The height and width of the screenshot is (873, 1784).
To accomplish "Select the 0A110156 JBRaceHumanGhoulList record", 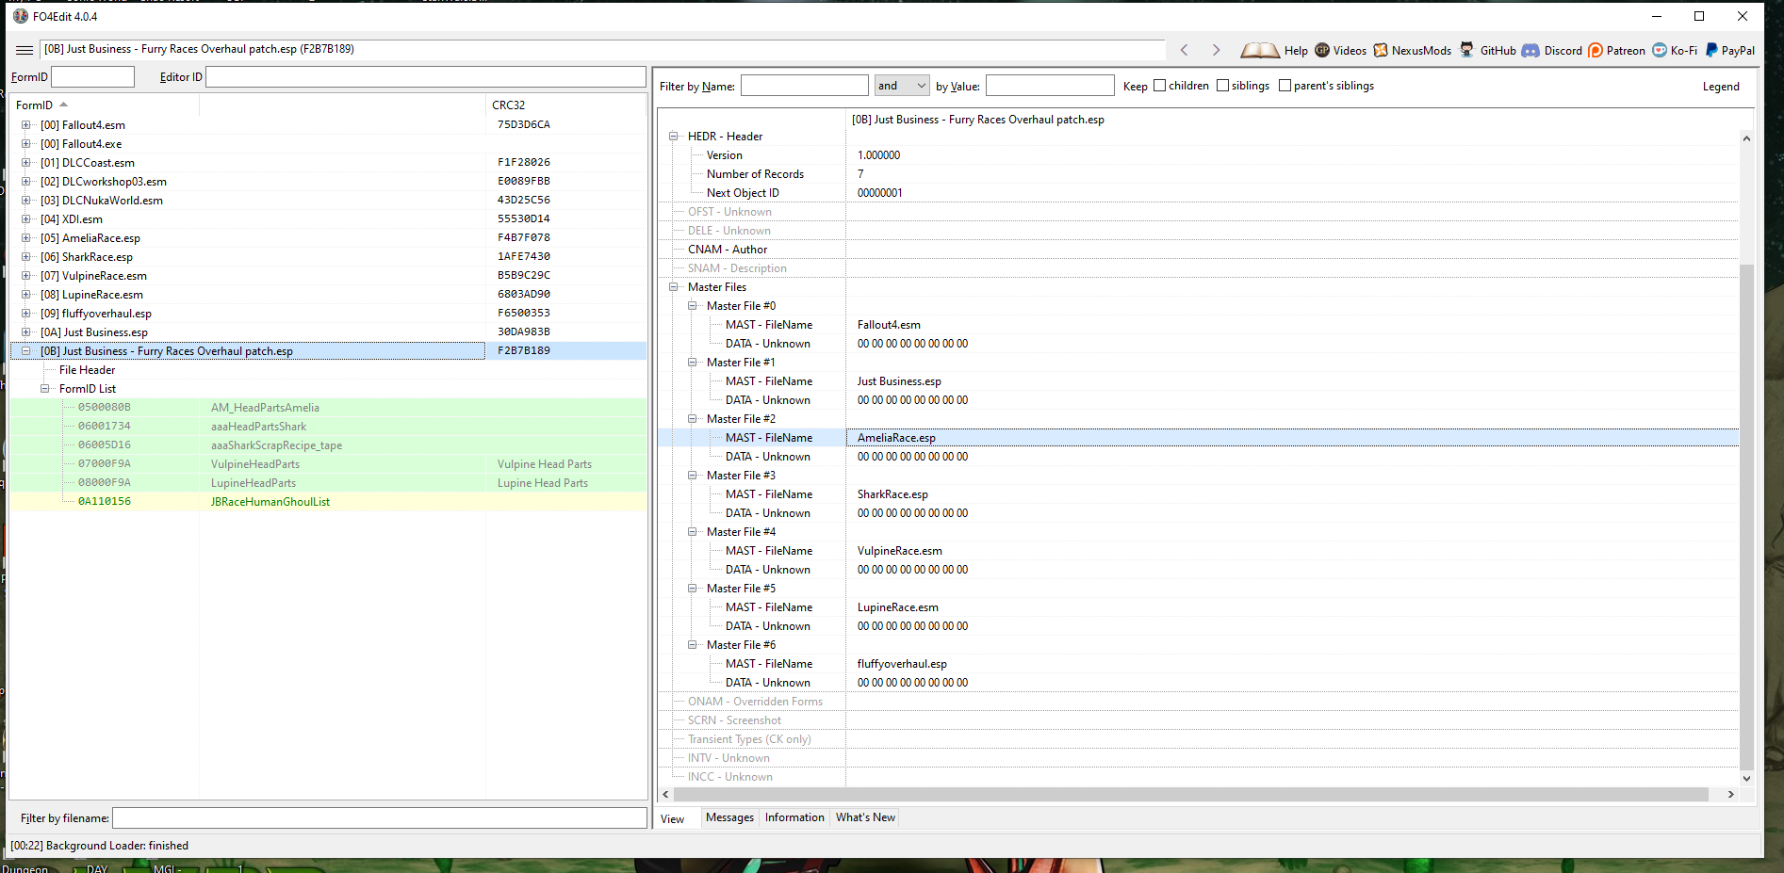I will [x=328, y=501].
